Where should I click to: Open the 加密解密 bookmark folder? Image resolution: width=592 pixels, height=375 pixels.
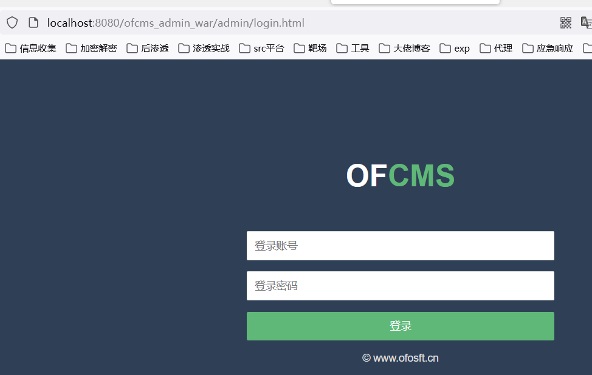[91, 49]
